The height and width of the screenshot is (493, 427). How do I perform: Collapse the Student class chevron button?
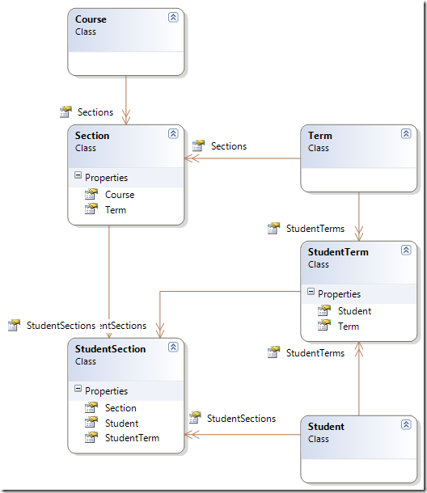click(406, 425)
